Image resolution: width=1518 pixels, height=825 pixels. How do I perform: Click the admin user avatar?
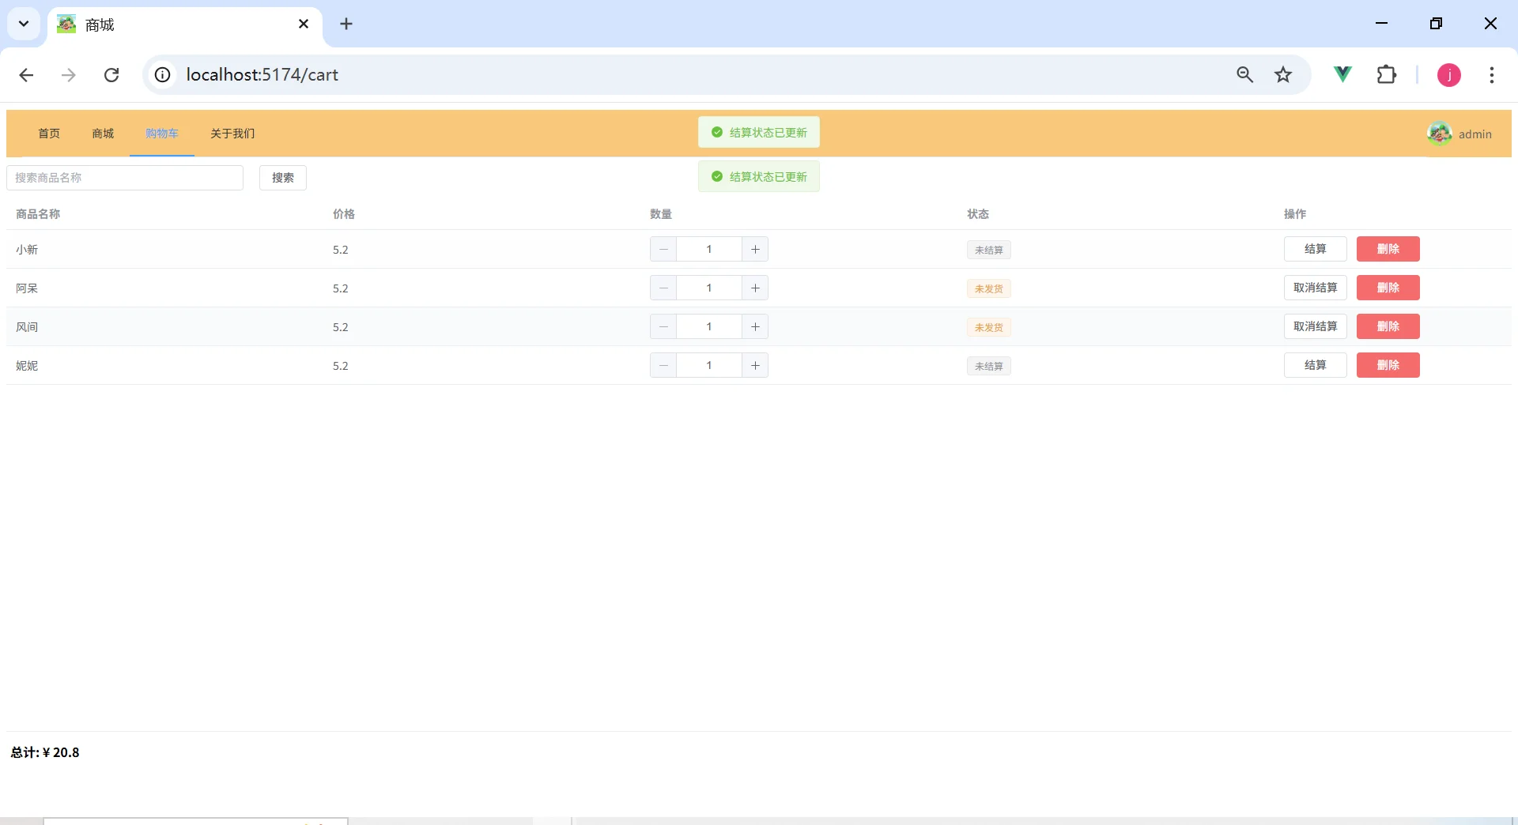(x=1440, y=134)
